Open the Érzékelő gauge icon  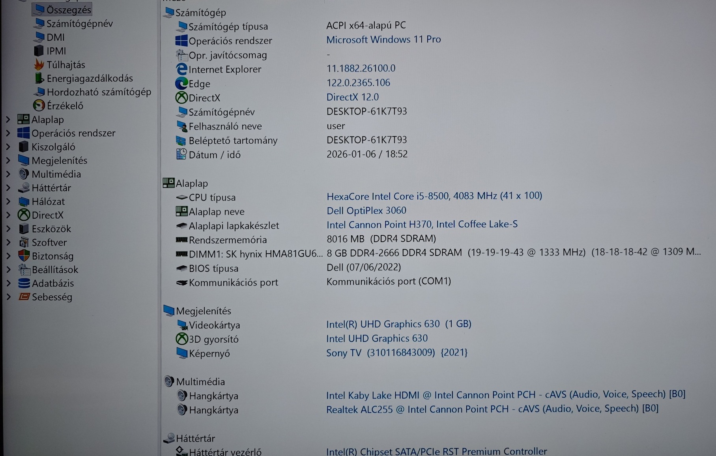[x=39, y=105]
